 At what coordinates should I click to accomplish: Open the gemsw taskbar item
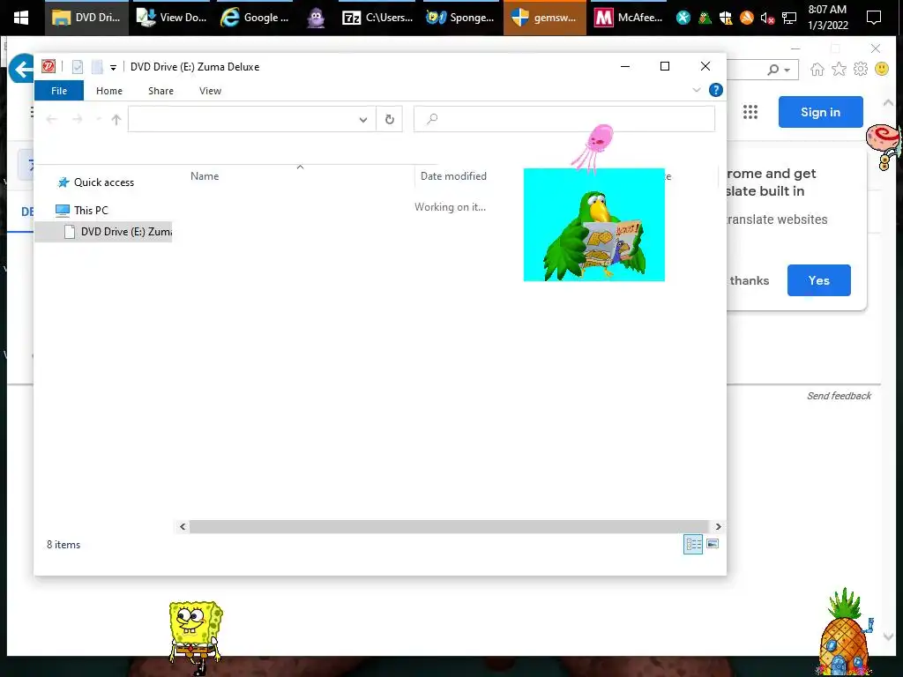click(545, 18)
